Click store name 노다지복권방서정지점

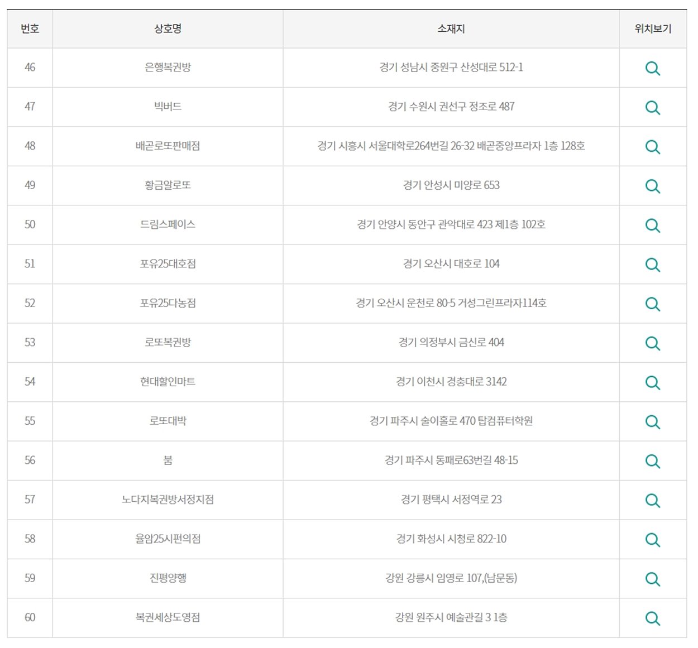(x=168, y=499)
